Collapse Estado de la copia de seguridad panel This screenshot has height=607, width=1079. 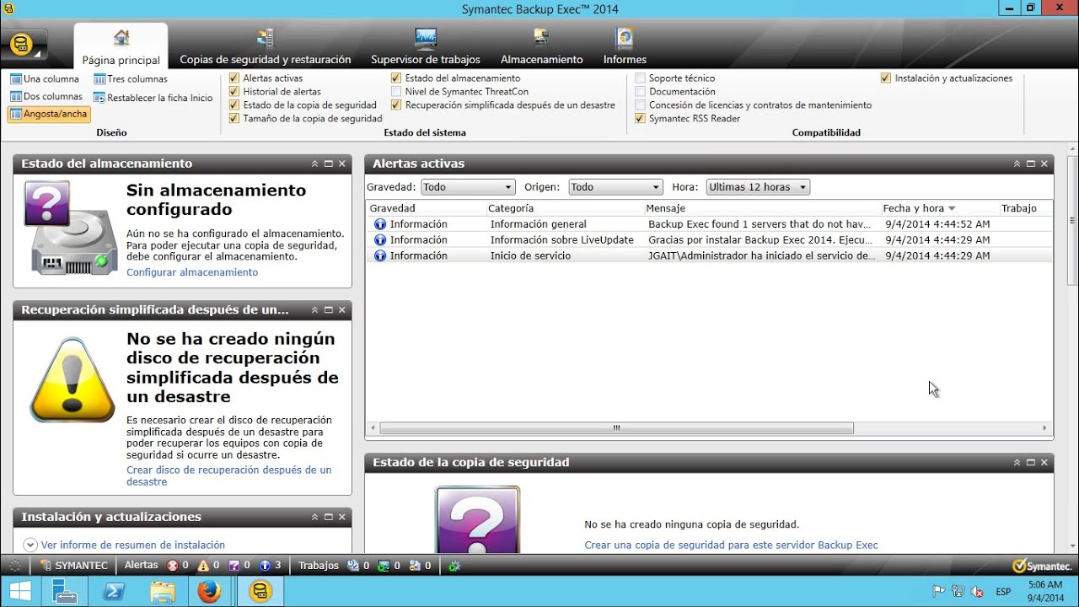coord(1017,463)
